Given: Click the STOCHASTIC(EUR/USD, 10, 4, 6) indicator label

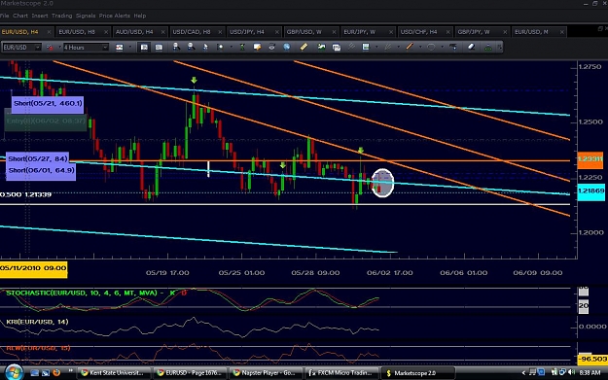Looking at the screenshot, I should [x=82, y=293].
